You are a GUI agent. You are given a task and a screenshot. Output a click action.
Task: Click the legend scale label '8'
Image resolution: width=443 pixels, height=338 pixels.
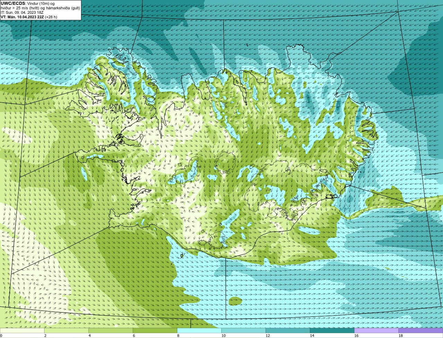coord(178,336)
